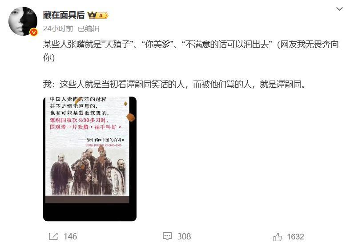Click the repost count 146
This screenshot has width=354, height=247.
click(70, 236)
